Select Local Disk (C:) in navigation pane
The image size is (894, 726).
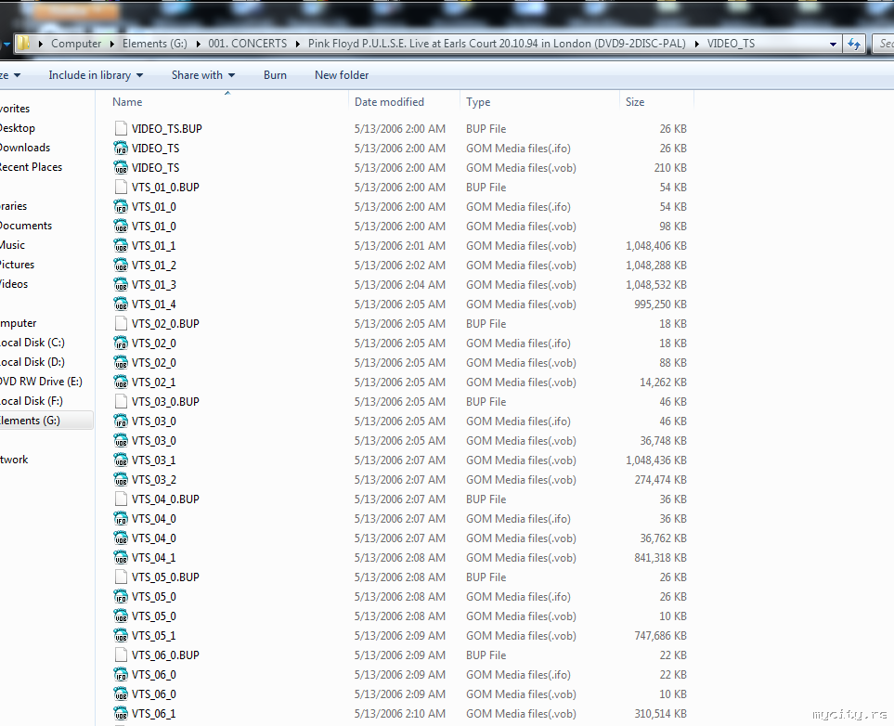(x=32, y=343)
